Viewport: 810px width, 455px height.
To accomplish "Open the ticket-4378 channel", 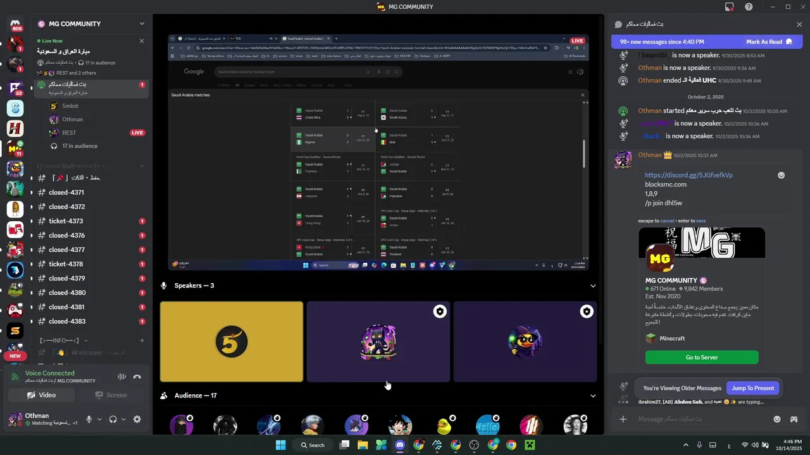I will 92,264.
